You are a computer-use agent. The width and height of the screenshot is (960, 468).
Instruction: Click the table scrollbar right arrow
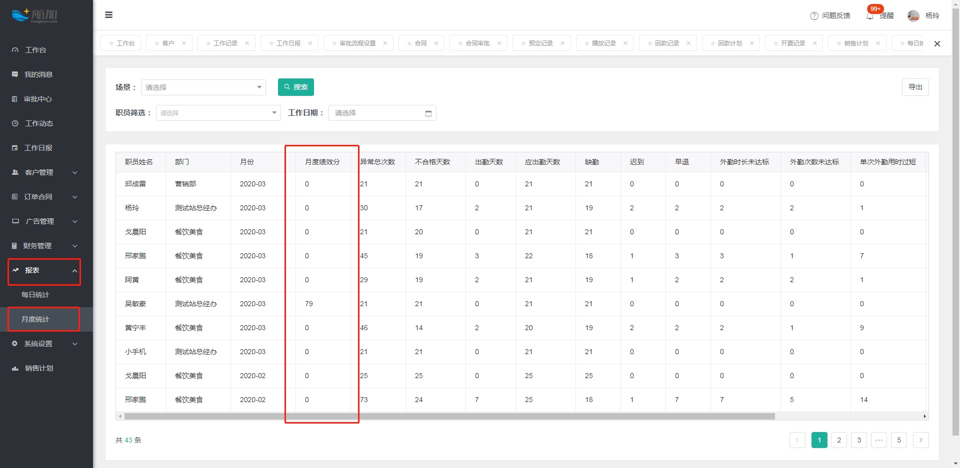coord(925,416)
